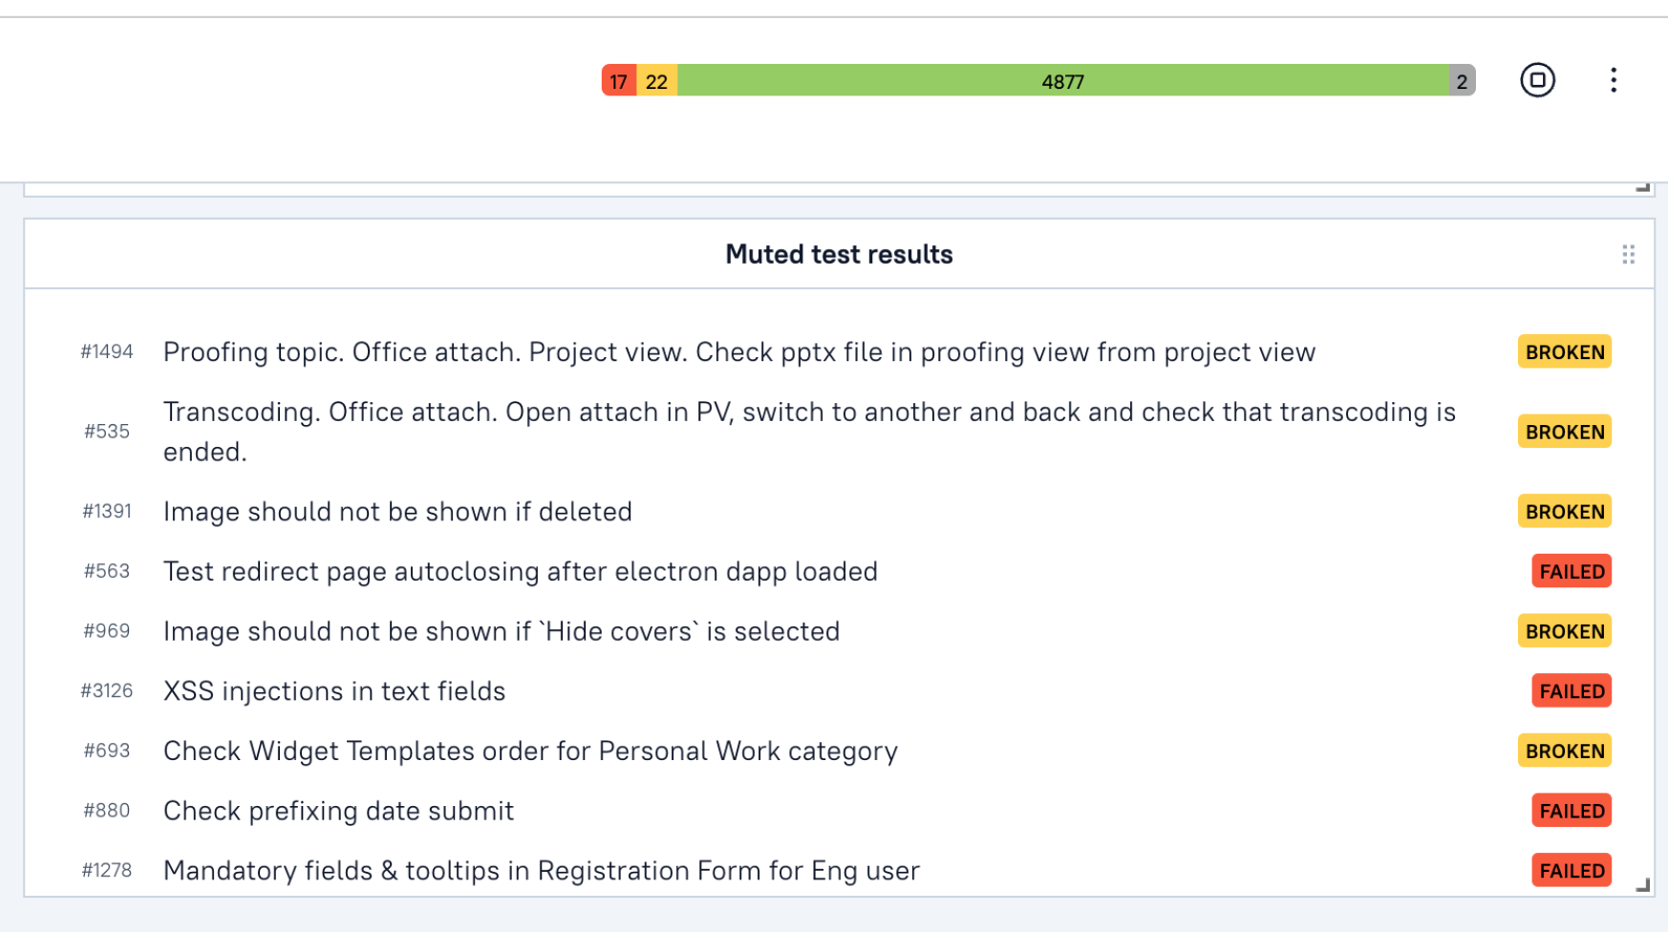Grab the Muted test results widget drag handle

(1628, 253)
